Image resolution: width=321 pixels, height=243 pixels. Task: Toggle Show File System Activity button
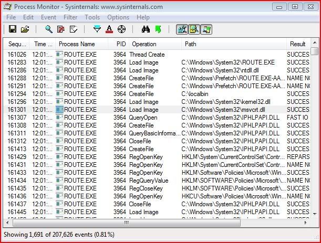point(194,29)
